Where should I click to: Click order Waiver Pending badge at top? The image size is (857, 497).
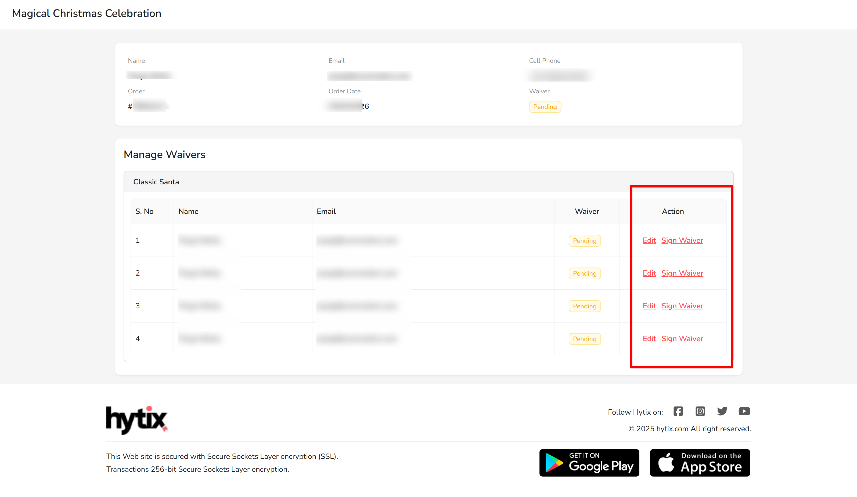(x=545, y=107)
